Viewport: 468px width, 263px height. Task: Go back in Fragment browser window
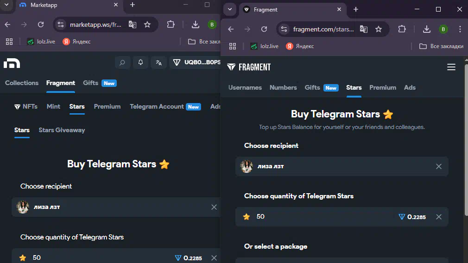(x=231, y=29)
